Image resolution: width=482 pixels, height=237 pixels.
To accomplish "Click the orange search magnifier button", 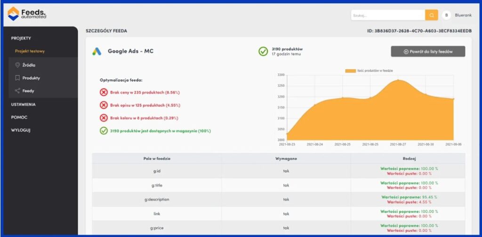I will point(431,15).
